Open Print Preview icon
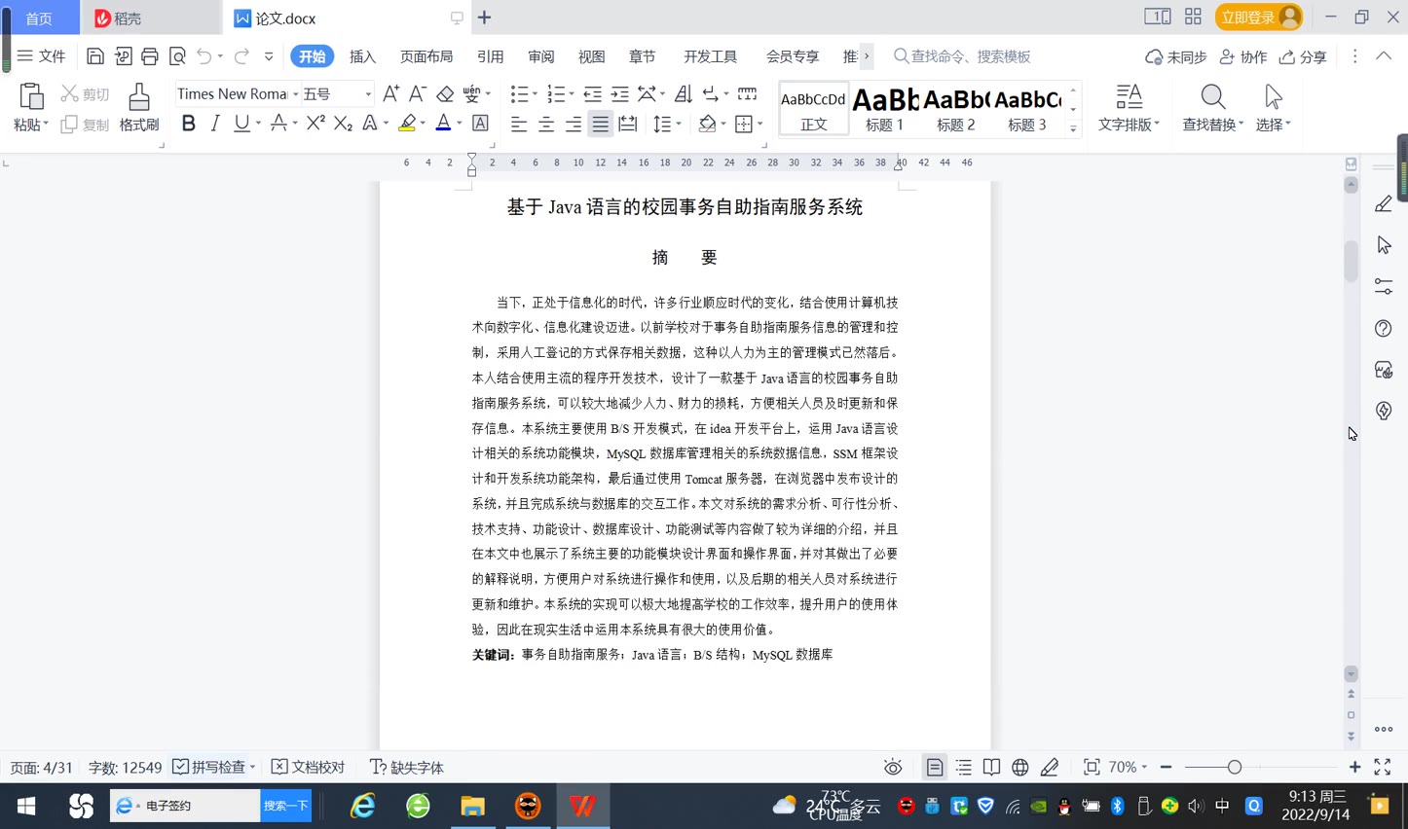This screenshot has width=1408, height=829. click(x=177, y=56)
